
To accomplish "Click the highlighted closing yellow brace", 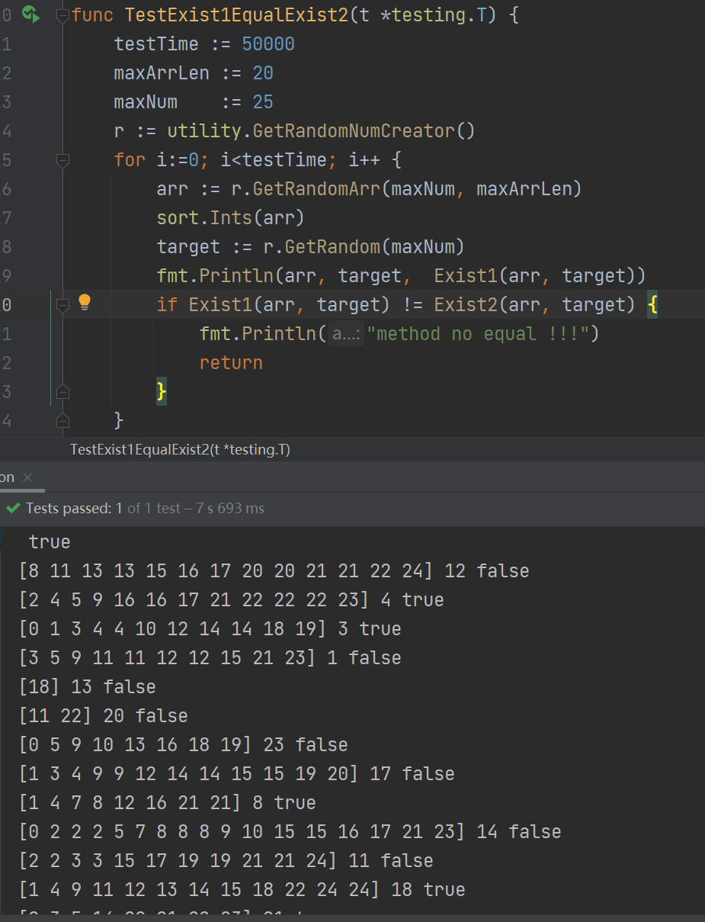I will [x=161, y=392].
